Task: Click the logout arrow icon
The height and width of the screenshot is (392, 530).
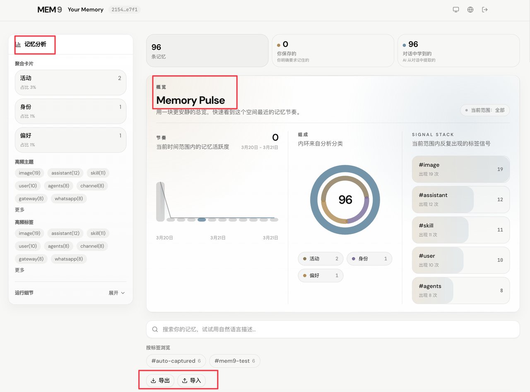Action: tap(485, 10)
